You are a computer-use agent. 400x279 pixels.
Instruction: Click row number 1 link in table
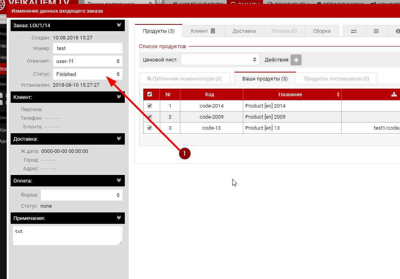[170, 106]
